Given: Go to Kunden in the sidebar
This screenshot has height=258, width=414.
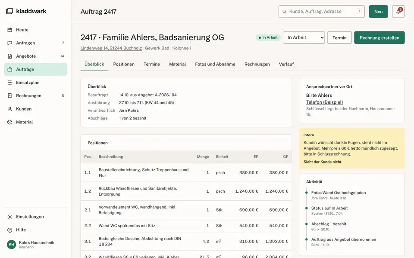Looking at the screenshot, I should [35, 109].
